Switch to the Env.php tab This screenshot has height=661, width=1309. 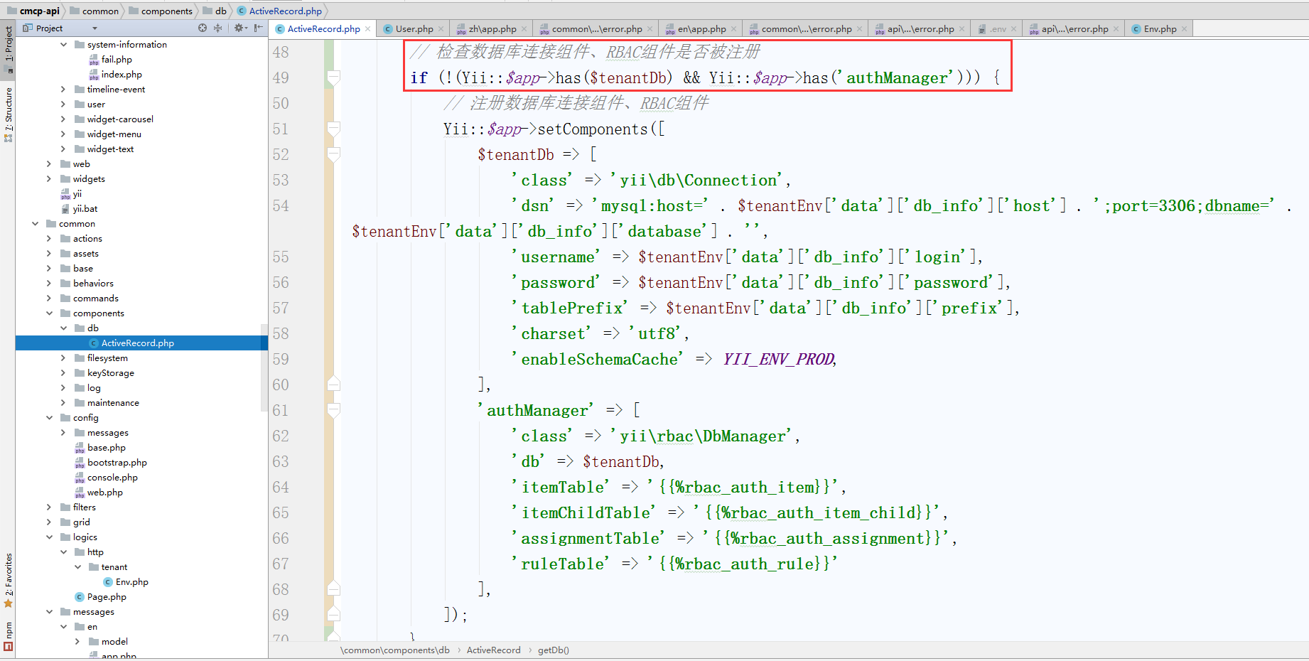point(1159,29)
